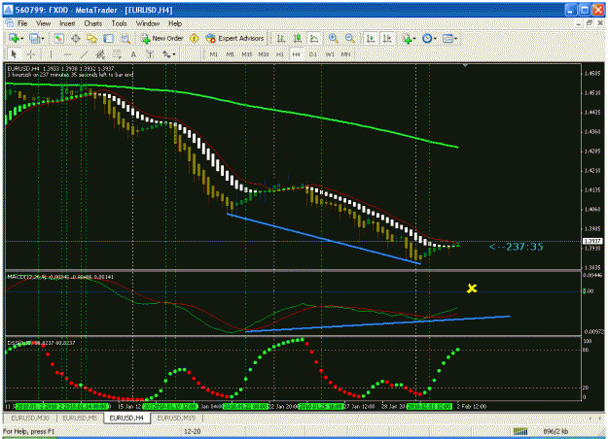Click the connection status bars icon in status bar
Viewport: 608px width, 439px height.
pos(520,431)
